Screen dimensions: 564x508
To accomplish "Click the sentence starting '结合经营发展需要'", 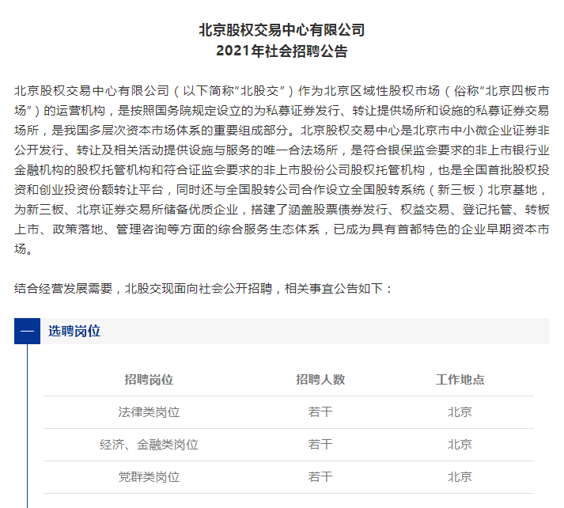I will [203, 289].
